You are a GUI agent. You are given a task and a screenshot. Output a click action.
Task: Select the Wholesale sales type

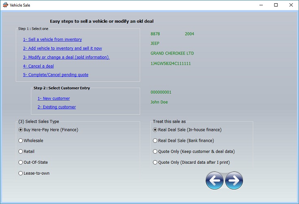21,141
